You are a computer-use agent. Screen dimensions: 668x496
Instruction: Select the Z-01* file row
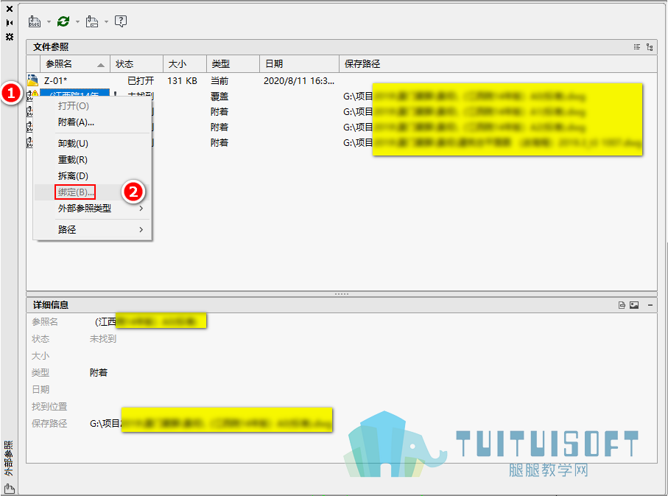pyautogui.click(x=341, y=80)
